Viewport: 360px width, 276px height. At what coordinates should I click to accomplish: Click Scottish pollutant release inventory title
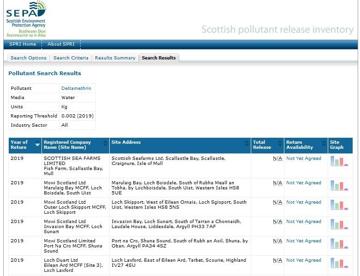click(277, 29)
